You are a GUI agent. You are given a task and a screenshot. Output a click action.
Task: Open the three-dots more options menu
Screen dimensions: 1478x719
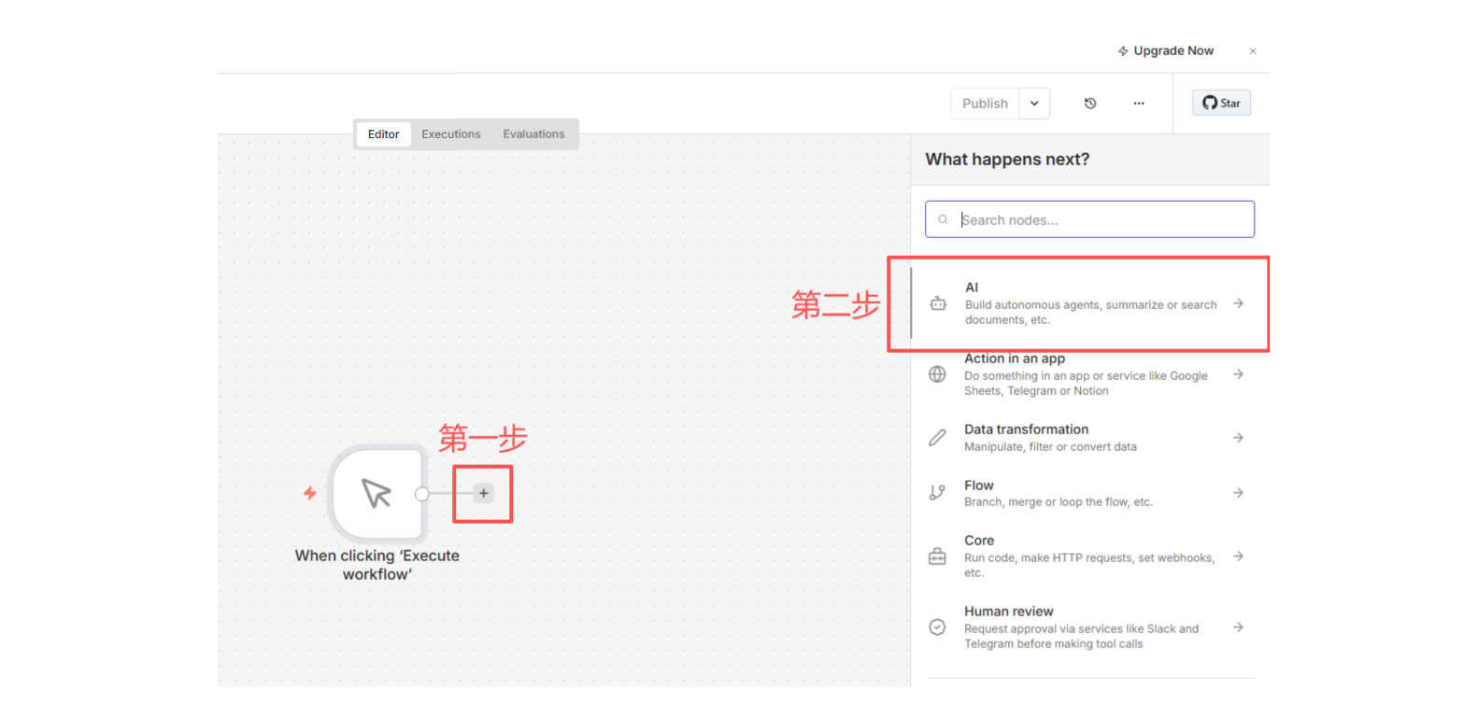1139,104
